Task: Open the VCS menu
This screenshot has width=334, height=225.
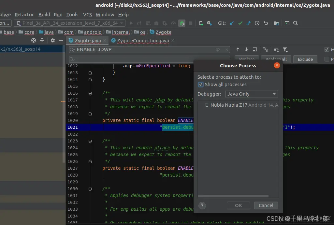Action: pos(87,15)
